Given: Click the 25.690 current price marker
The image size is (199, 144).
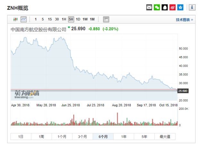Looking at the screenshot, I should tap(182, 91).
